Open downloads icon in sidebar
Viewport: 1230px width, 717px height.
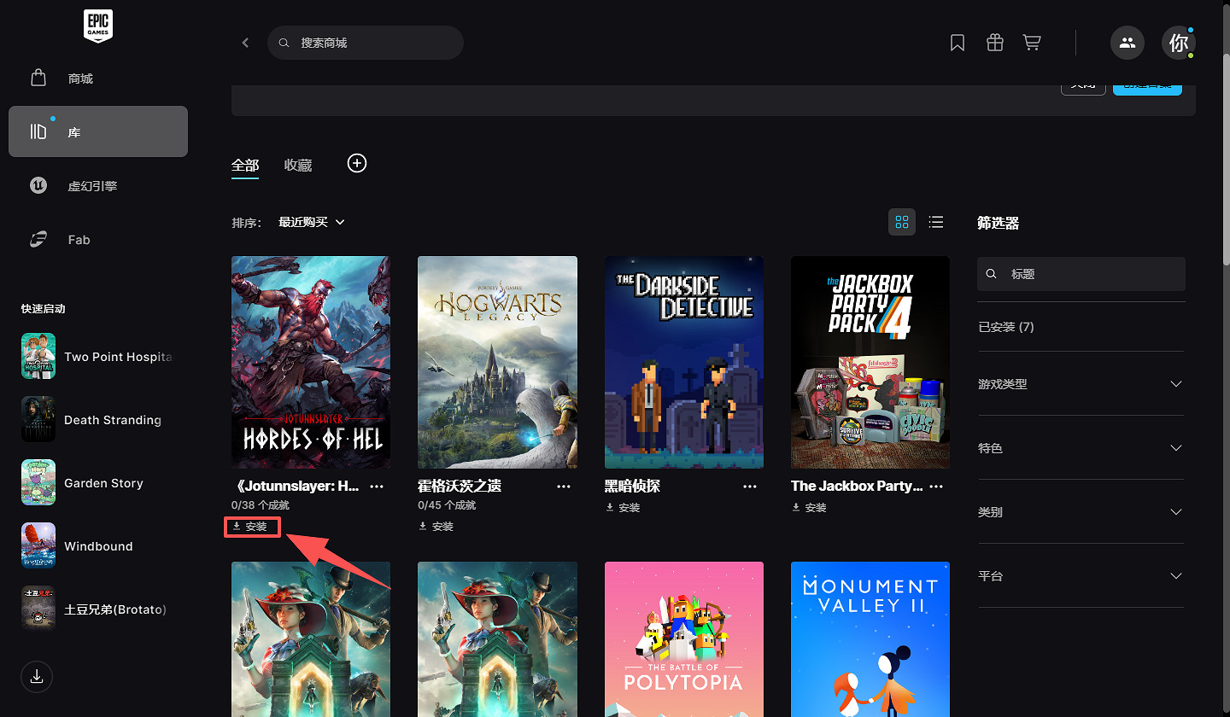tap(37, 677)
